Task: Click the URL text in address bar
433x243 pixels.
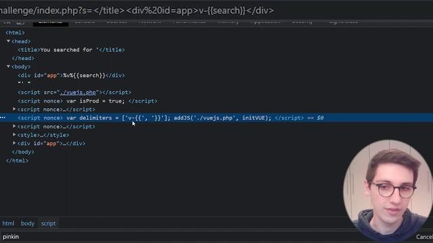Action: coord(137,11)
